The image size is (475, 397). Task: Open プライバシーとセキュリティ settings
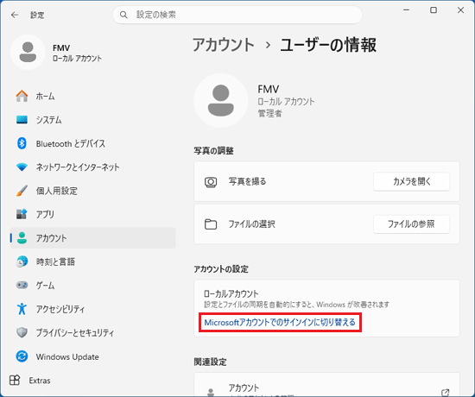click(x=93, y=332)
